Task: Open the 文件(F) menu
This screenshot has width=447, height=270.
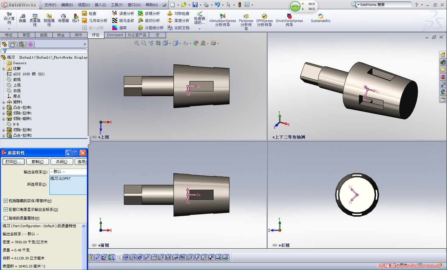Action: point(50,5)
